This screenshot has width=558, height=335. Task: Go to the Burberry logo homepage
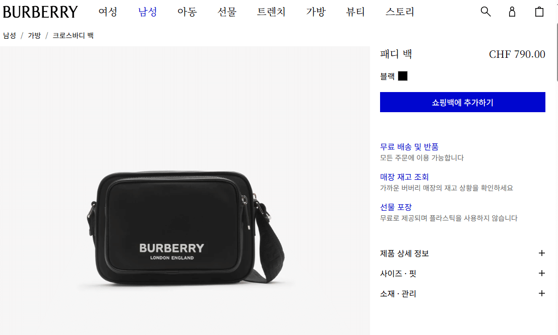(40, 12)
